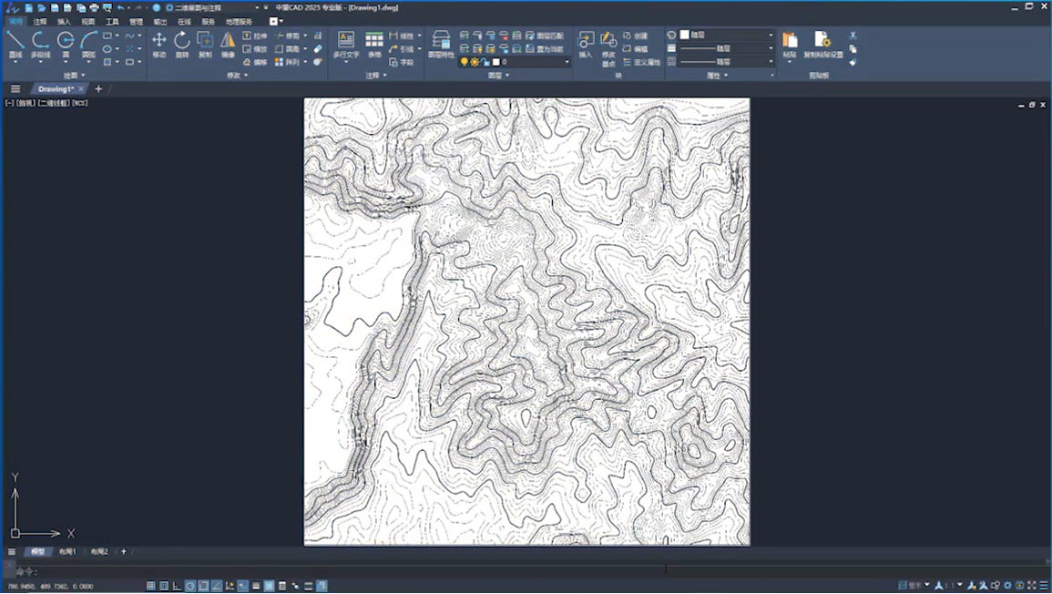Toggle grid display in status bar
1052x594 pixels.
(164, 586)
